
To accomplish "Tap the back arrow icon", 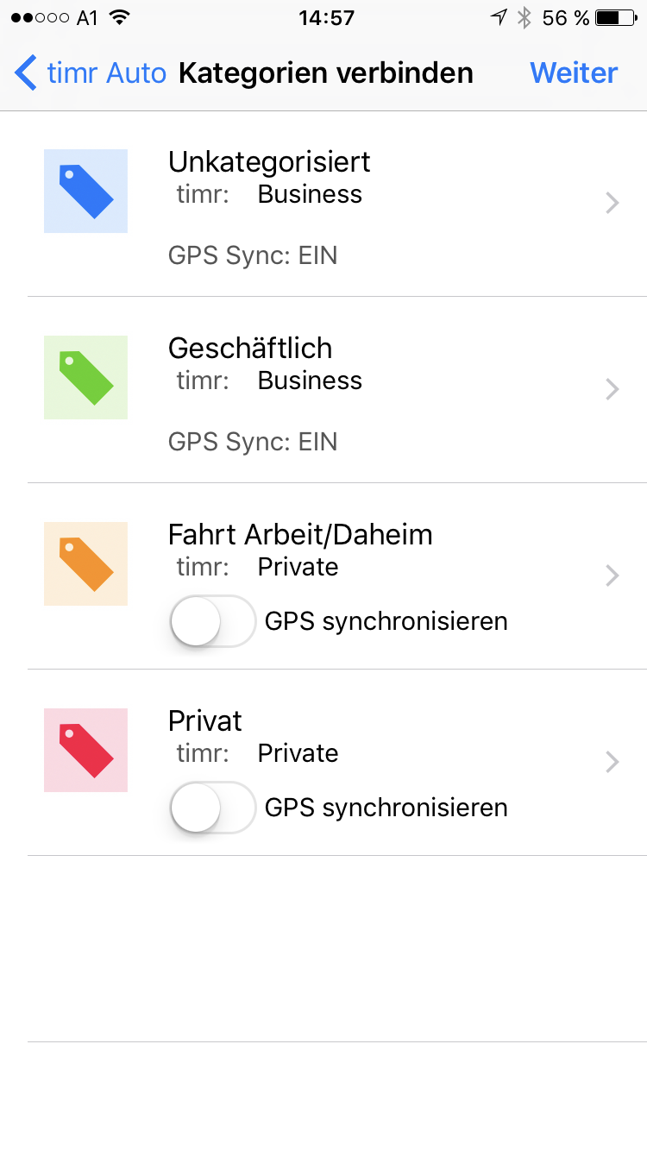I will point(26,73).
